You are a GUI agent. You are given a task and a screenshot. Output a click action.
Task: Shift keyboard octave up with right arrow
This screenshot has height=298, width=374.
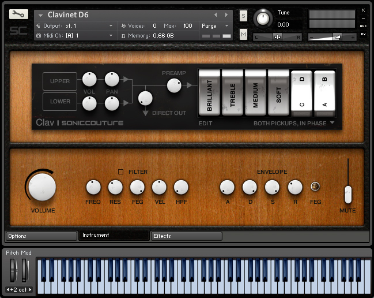[31, 290]
